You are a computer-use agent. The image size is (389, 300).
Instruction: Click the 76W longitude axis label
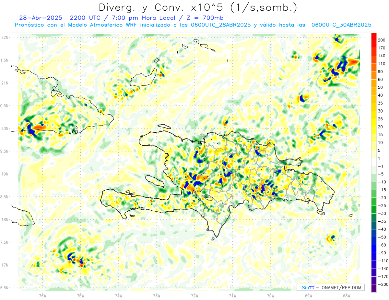coord(42,295)
